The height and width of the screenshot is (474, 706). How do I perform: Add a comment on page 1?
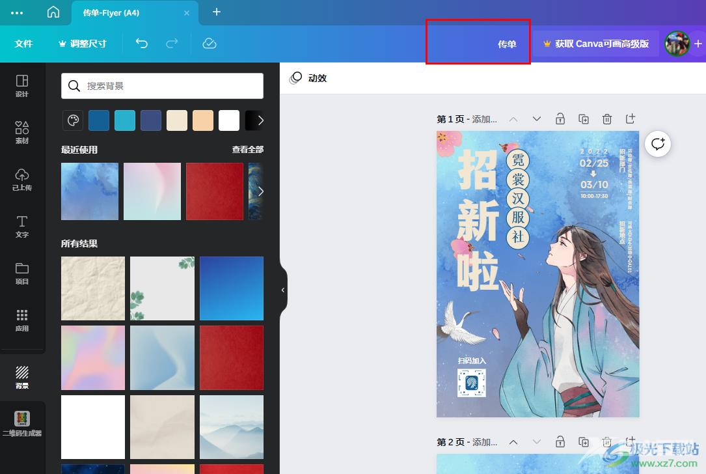pyautogui.click(x=658, y=144)
